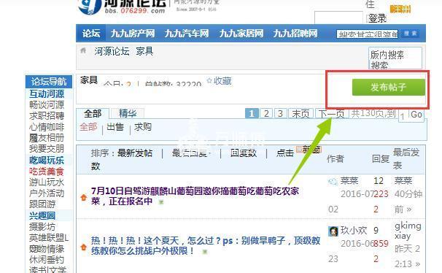Select the 吃喝玩乐 sidebar section header
The image size is (442, 273).
(x=47, y=160)
